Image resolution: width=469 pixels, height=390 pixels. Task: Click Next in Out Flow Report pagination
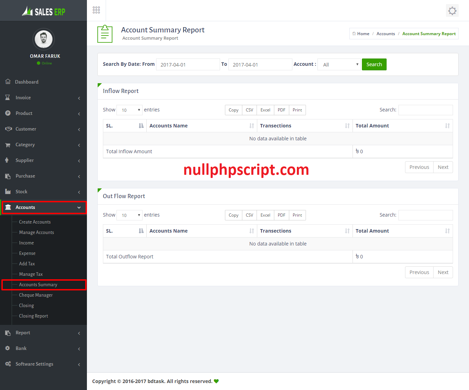pyautogui.click(x=443, y=272)
